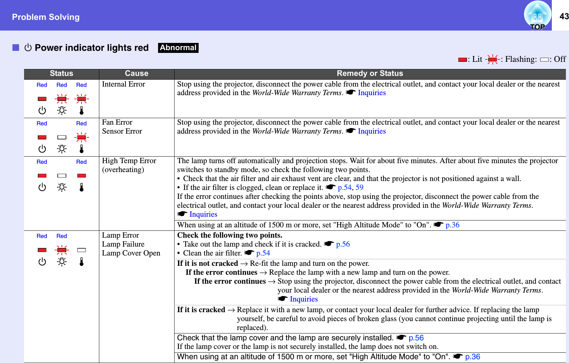Click the Off legend indicator
Screen dimensions: 569x363
click(544, 60)
